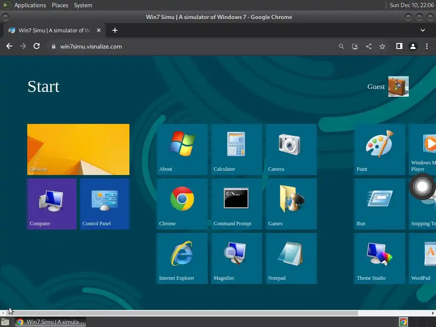Toggle the Chrome side panel
This screenshot has width=436, height=327.
[x=399, y=46]
